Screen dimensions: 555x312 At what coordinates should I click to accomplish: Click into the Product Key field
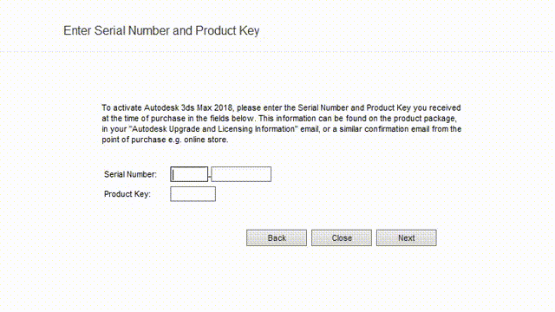193,194
